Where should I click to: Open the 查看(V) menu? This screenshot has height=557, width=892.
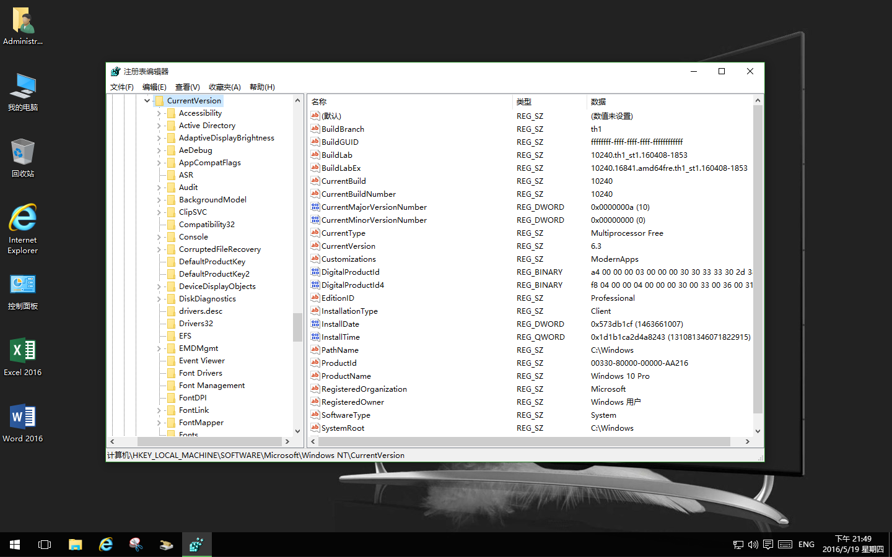pos(187,87)
